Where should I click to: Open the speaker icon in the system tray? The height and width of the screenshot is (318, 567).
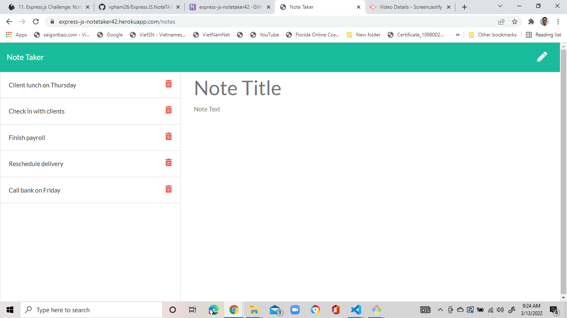click(500, 309)
